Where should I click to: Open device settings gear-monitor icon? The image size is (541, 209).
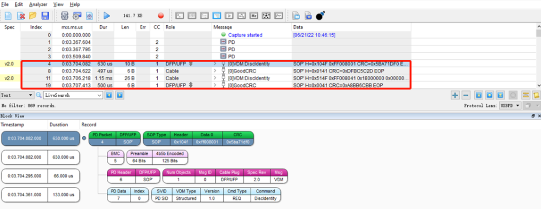tap(76, 16)
